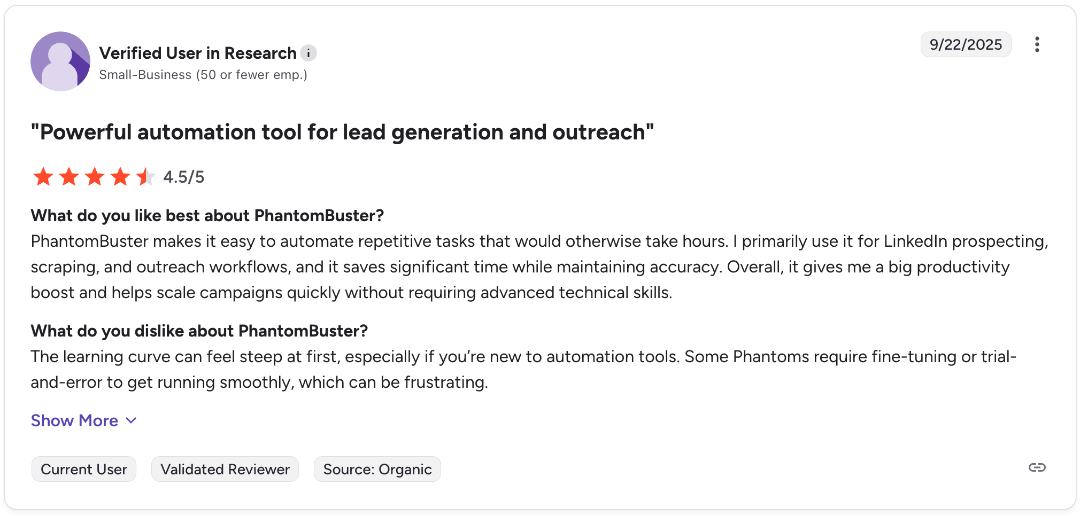Click the 4.5/5 rating text
The width and height of the screenshot is (1080, 516).
point(183,177)
